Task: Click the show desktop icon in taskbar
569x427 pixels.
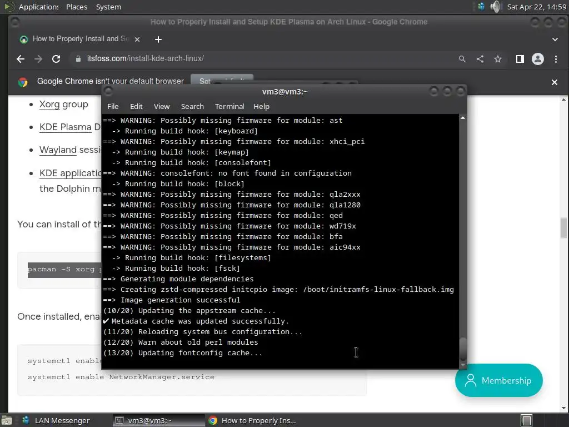Action: pos(6,420)
